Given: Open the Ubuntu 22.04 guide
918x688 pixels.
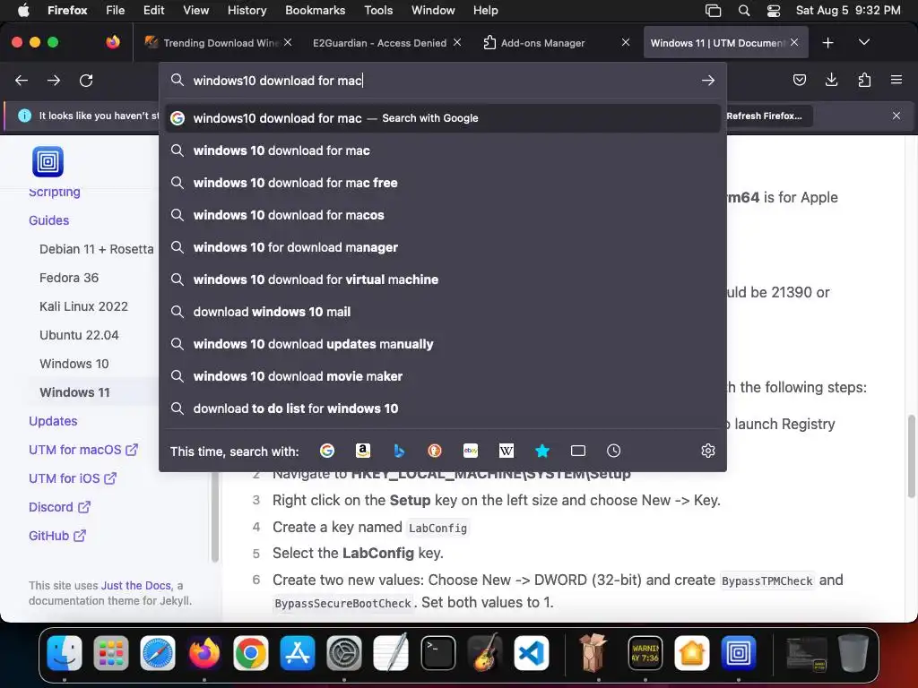Looking at the screenshot, I should (x=79, y=335).
